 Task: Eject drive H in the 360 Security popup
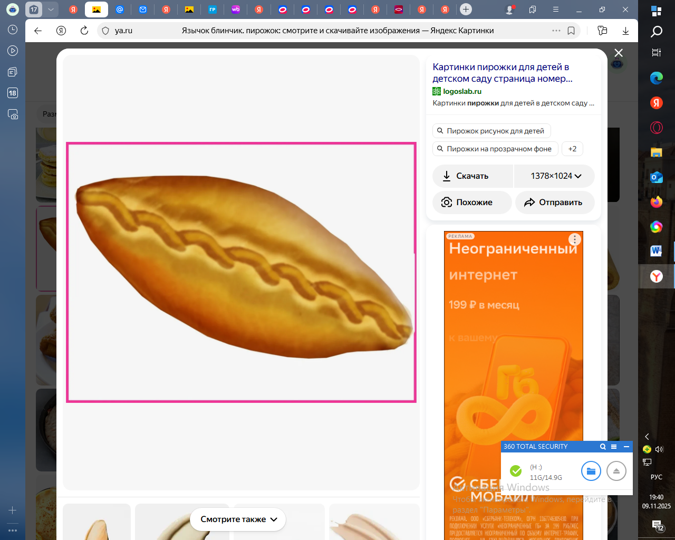(616, 471)
